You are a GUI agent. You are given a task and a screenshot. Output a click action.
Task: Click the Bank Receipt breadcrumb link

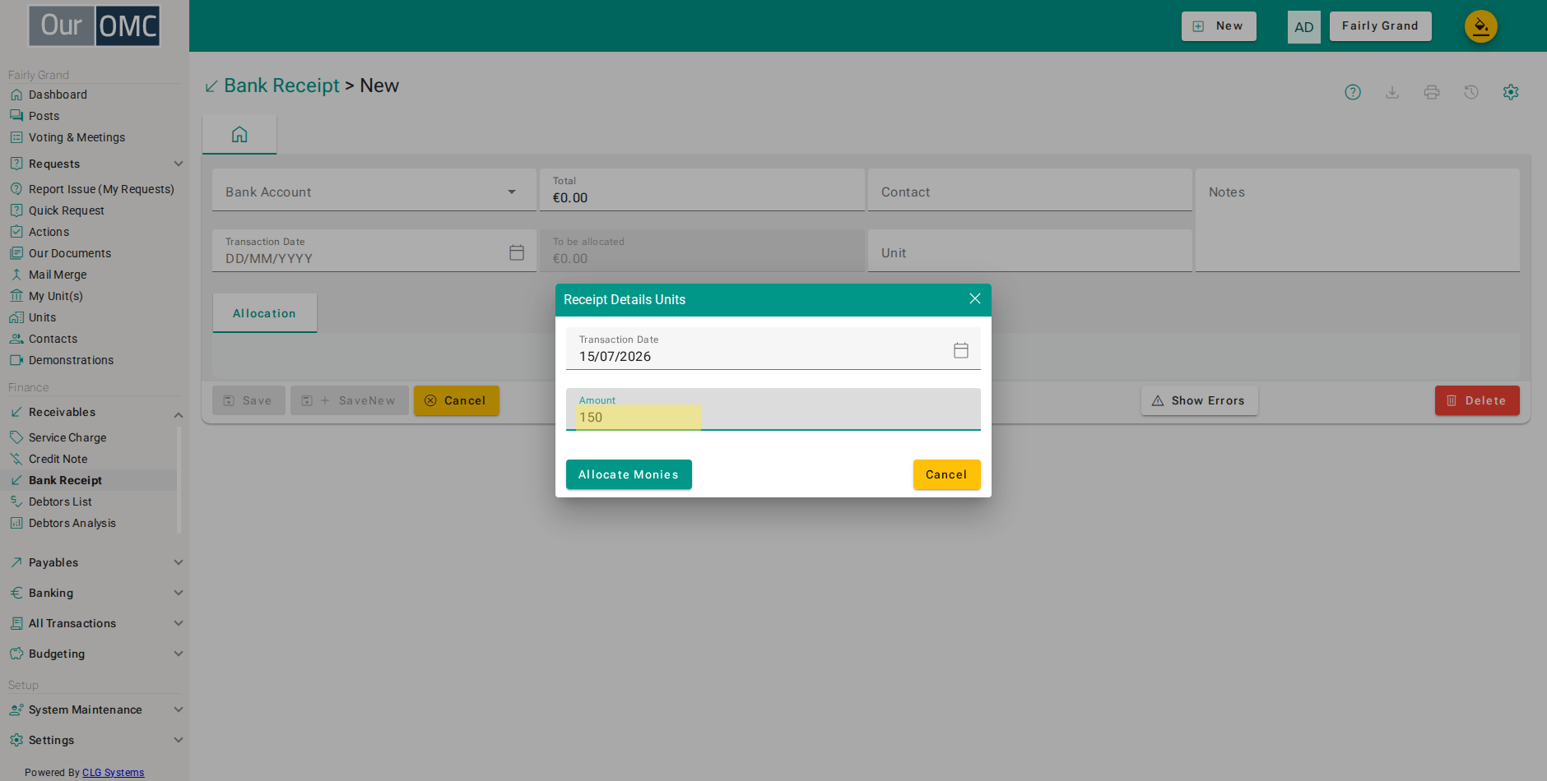pos(281,85)
